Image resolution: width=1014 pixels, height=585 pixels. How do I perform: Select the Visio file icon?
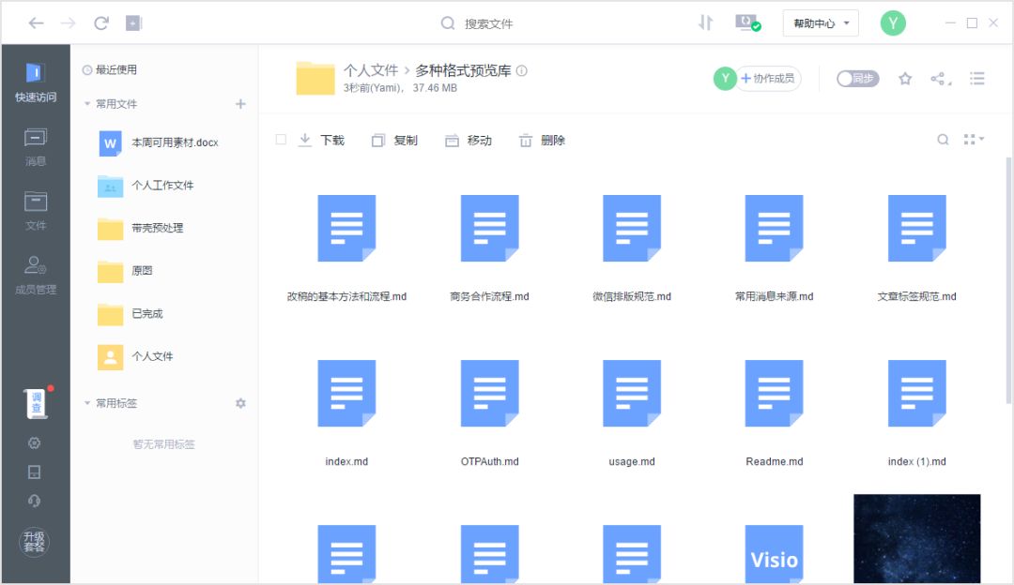pyautogui.click(x=774, y=554)
